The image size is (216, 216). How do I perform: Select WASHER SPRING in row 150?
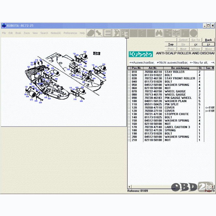pyautogui.click(x=177, y=121)
